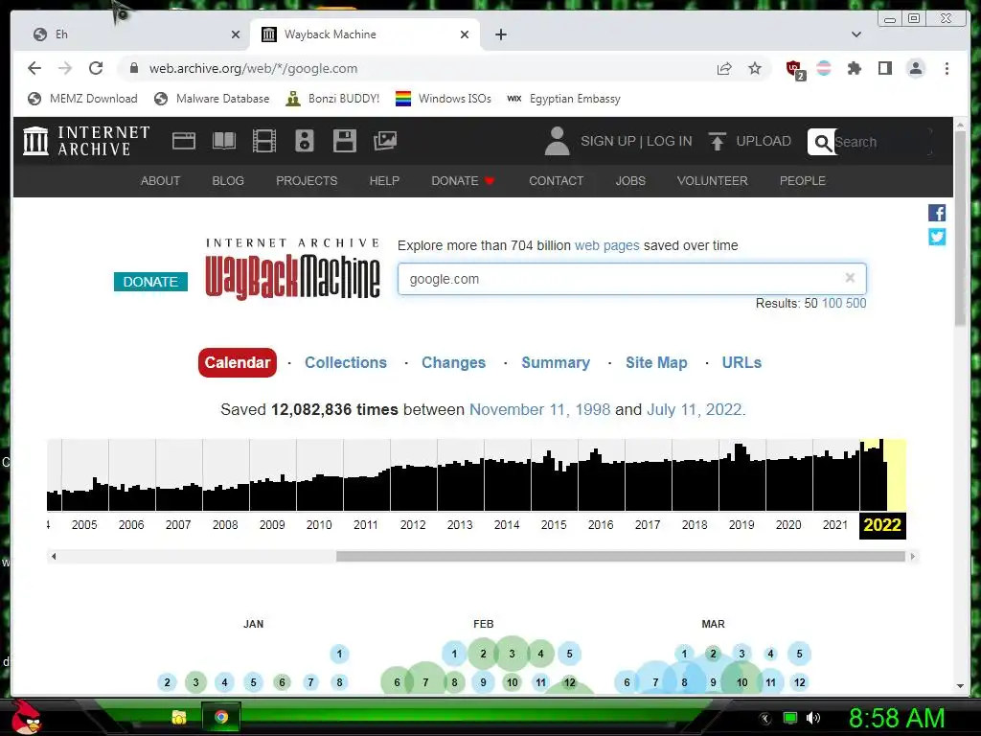The image size is (981, 736).
Task: Open the Chrome profile avatar
Action: [x=915, y=68]
